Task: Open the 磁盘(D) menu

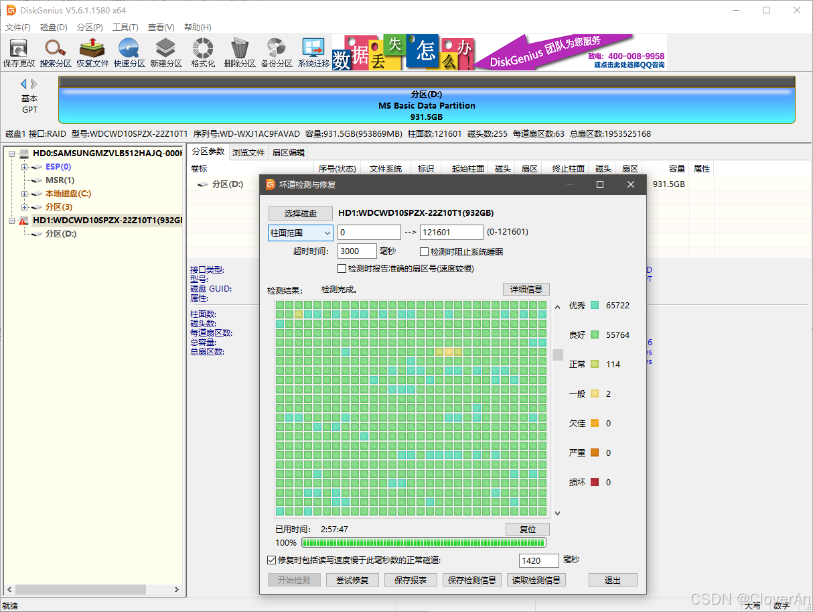Action: click(54, 27)
